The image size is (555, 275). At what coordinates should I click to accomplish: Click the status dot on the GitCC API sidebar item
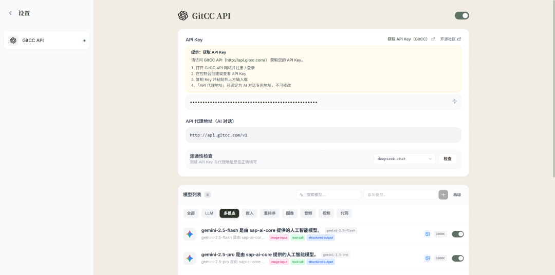coord(84,41)
